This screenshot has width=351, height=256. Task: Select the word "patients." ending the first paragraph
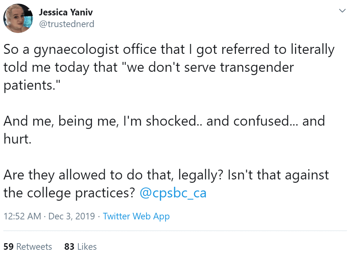[x=32, y=86]
